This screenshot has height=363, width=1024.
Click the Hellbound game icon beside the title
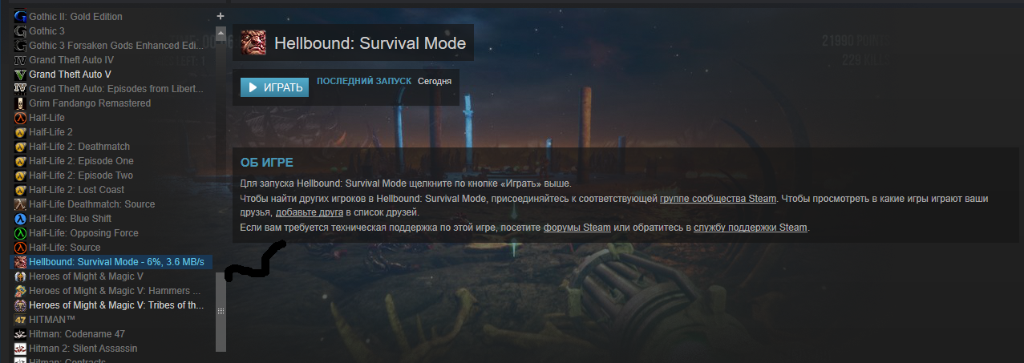coord(253,43)
